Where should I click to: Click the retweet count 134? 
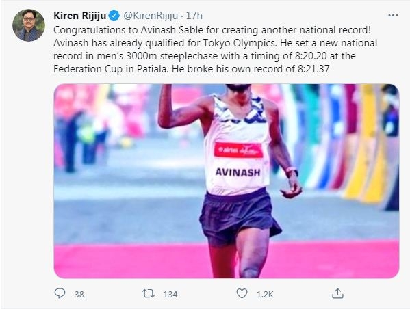tap(170, 295)
